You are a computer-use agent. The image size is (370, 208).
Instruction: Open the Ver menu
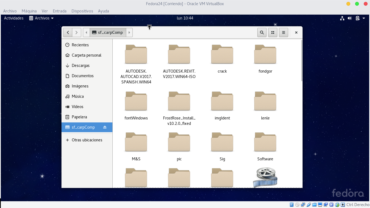click(x=45, y=11)
